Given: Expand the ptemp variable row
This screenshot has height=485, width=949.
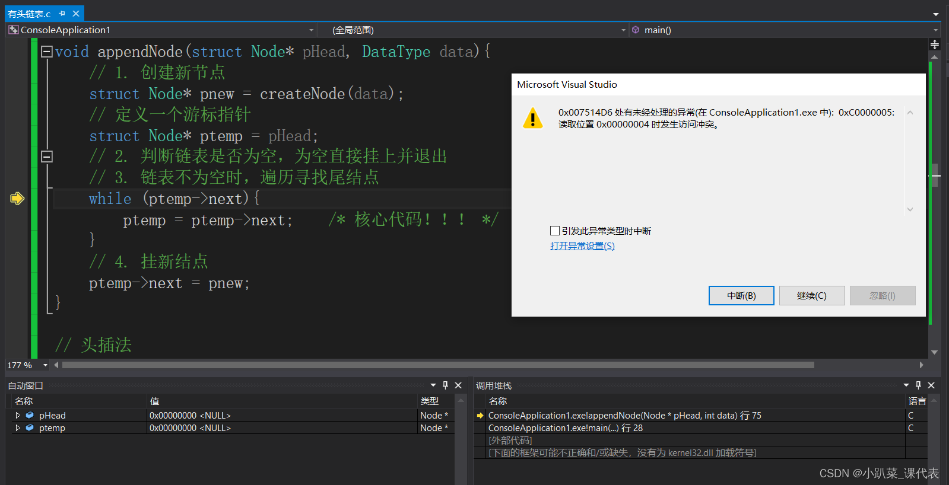Looking at the screenshot, I should (18, 428).
